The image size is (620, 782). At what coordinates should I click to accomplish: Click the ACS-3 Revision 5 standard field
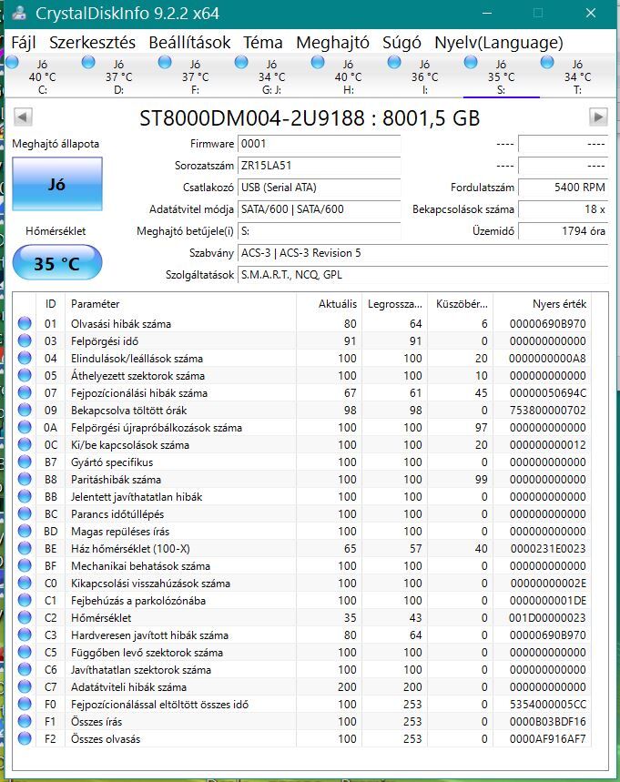(423, 253)
